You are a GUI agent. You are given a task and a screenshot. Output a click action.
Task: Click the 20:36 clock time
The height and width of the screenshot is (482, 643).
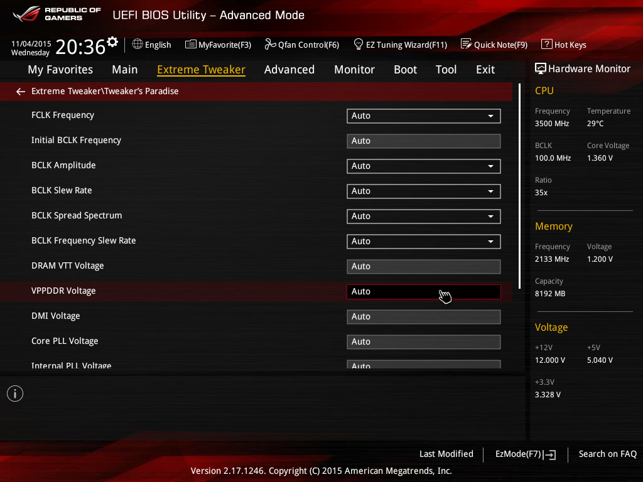pos(80,46)
